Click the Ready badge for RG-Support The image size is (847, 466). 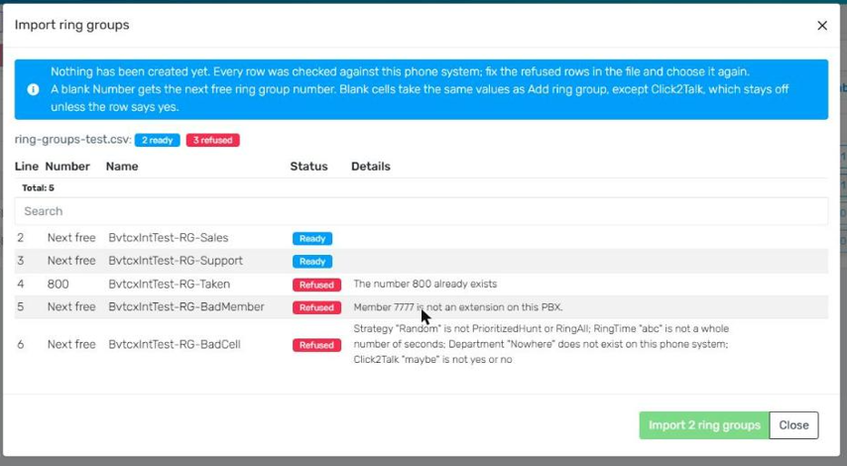pos(312,262)
